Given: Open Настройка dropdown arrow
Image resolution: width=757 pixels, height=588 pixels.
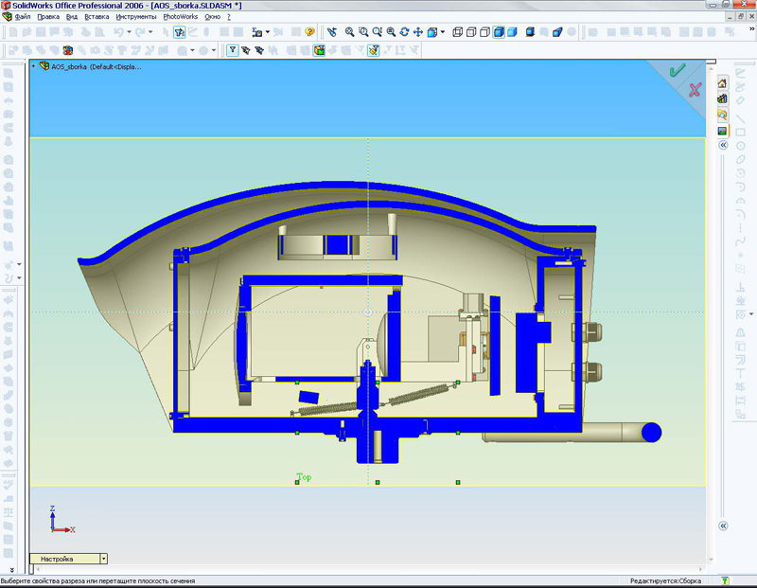Looking at the screenshot, I should [x=103, y=559].
